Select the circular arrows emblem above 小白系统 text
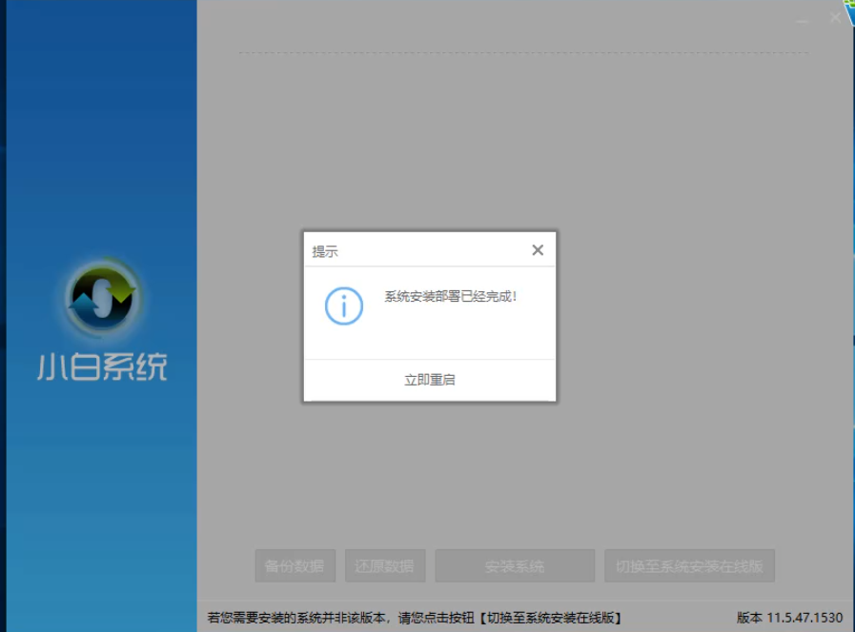The image size is (855, 632). (102, 300)
